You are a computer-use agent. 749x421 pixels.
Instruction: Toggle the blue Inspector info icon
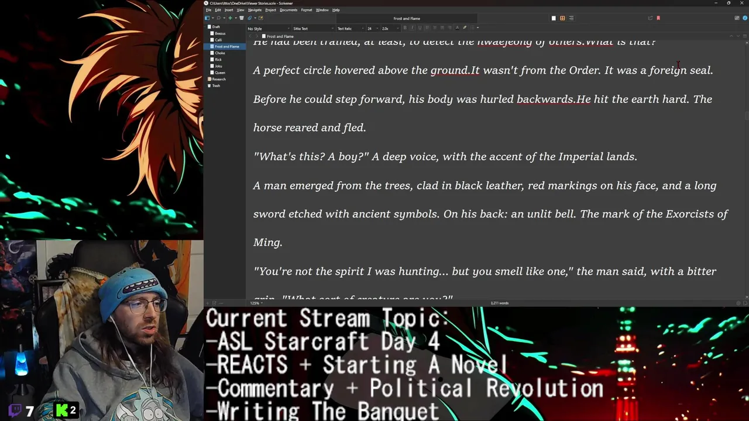745,18
